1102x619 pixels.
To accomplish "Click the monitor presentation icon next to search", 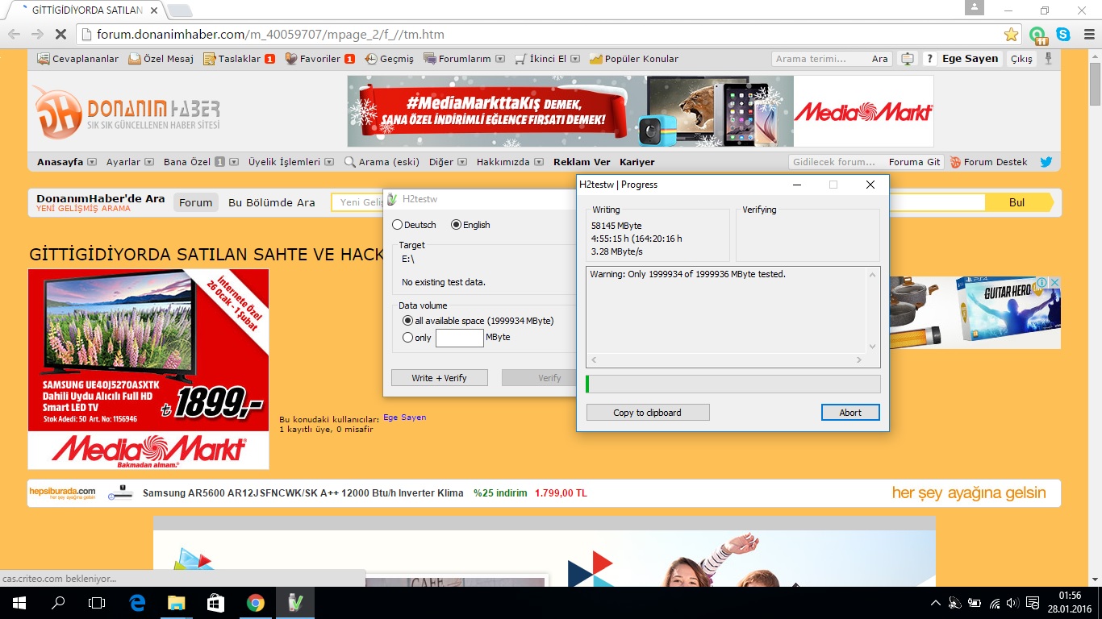I will point(908,59).
